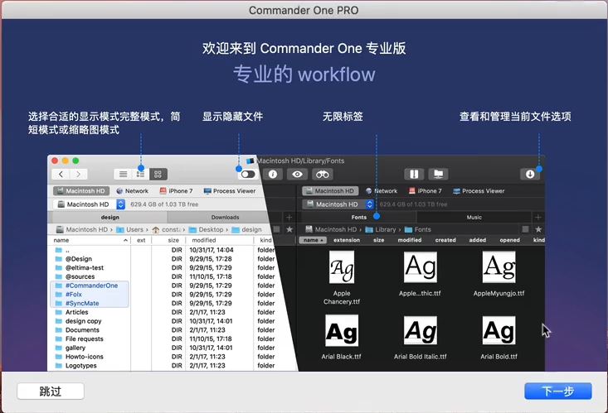This screenshot has width=608, height=413.
Task: Switch to the Music tab
Action: 474,217
